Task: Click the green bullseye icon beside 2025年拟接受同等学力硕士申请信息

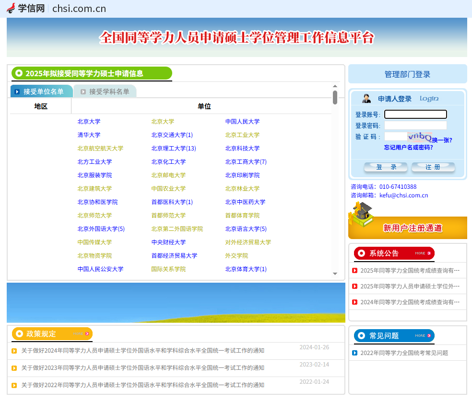Action: tap(18, 73)
